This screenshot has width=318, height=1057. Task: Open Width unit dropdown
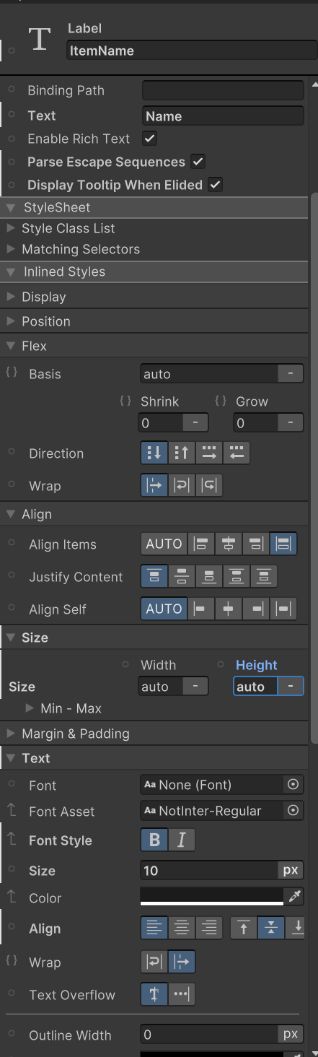[195, 686]
